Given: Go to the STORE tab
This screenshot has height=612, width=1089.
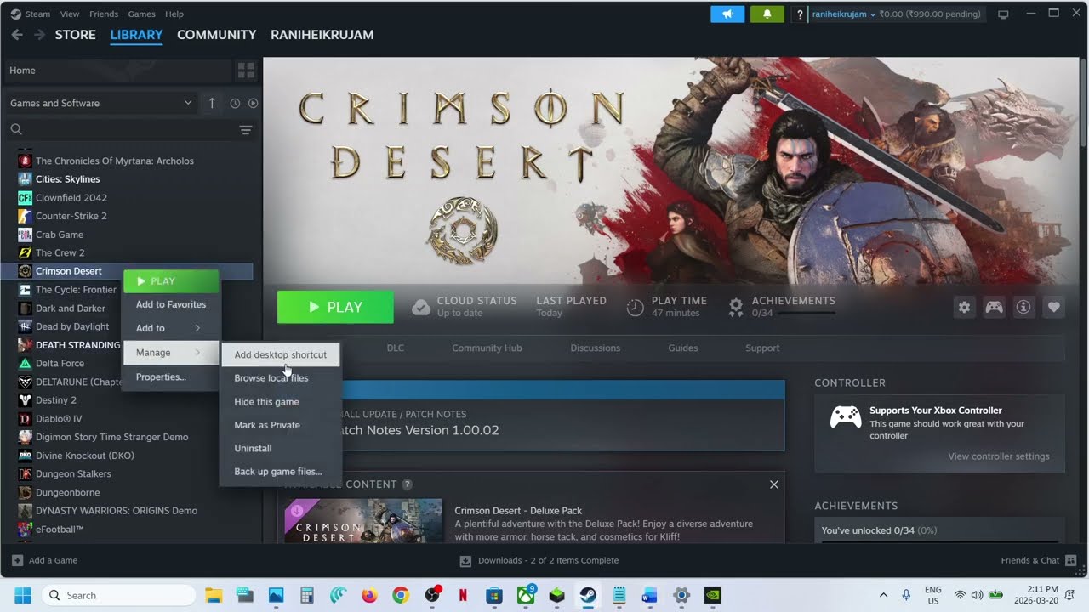Looking at the screenshot, I should coord(76,35).
